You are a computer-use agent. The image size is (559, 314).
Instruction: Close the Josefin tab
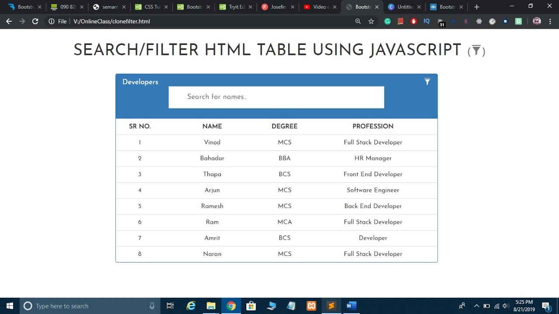(x=292, y=7)
